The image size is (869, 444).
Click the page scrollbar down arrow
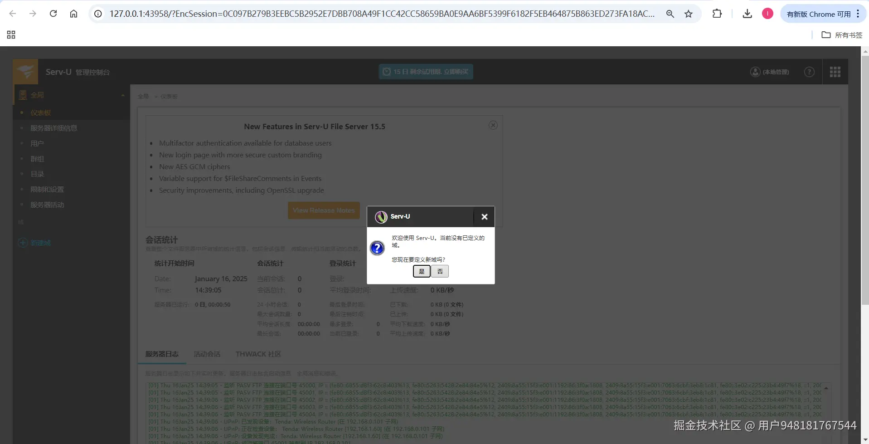(865, 439)
